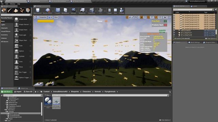
Task: Place the Player Start item
Action: (x=23, y=40)
